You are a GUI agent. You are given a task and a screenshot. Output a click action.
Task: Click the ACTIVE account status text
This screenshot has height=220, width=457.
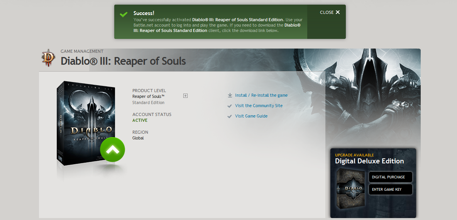click(140, 120)
